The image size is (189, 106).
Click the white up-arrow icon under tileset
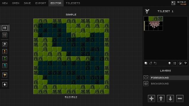(x=170, y=63)
